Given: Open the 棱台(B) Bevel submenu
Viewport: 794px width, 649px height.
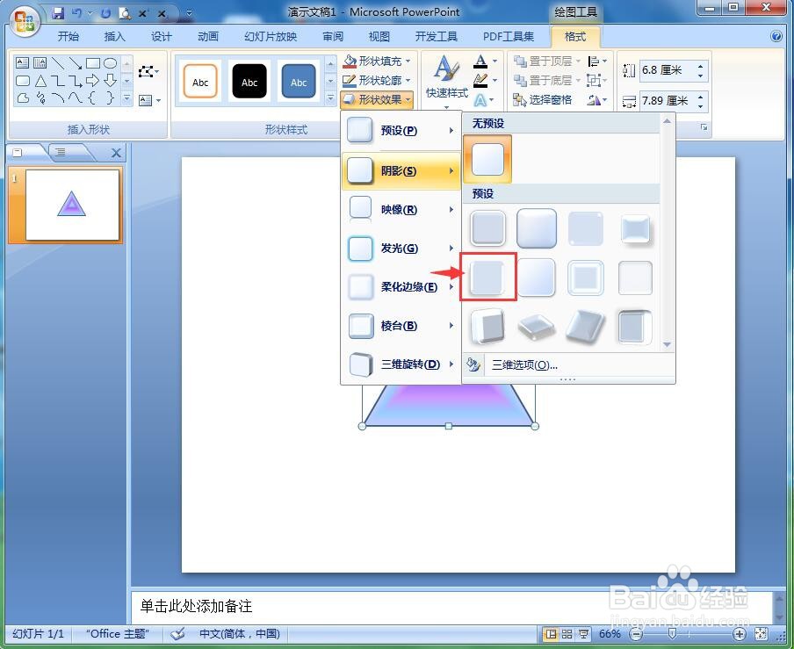Looking at the screenshot, I should pyautogui.click(x=401, y=326).
